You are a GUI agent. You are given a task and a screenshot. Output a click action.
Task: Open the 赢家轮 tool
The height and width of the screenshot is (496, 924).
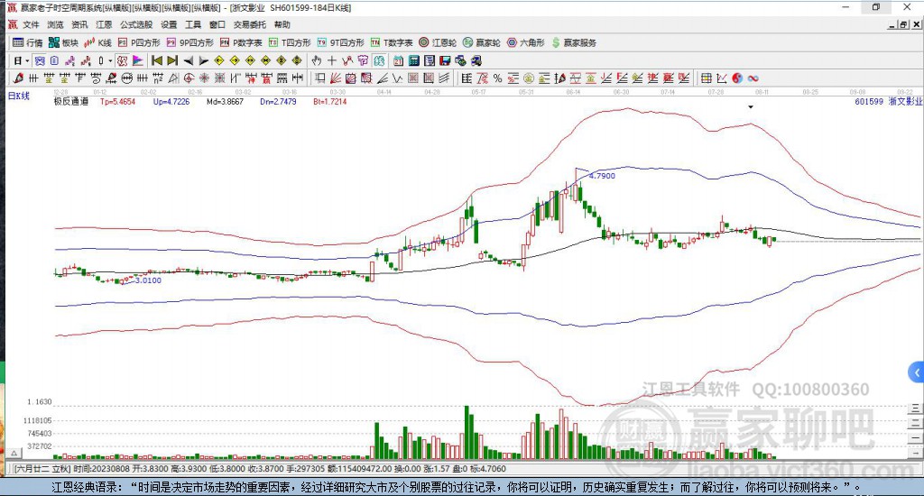pyautogui.click(x=482, y=43)
